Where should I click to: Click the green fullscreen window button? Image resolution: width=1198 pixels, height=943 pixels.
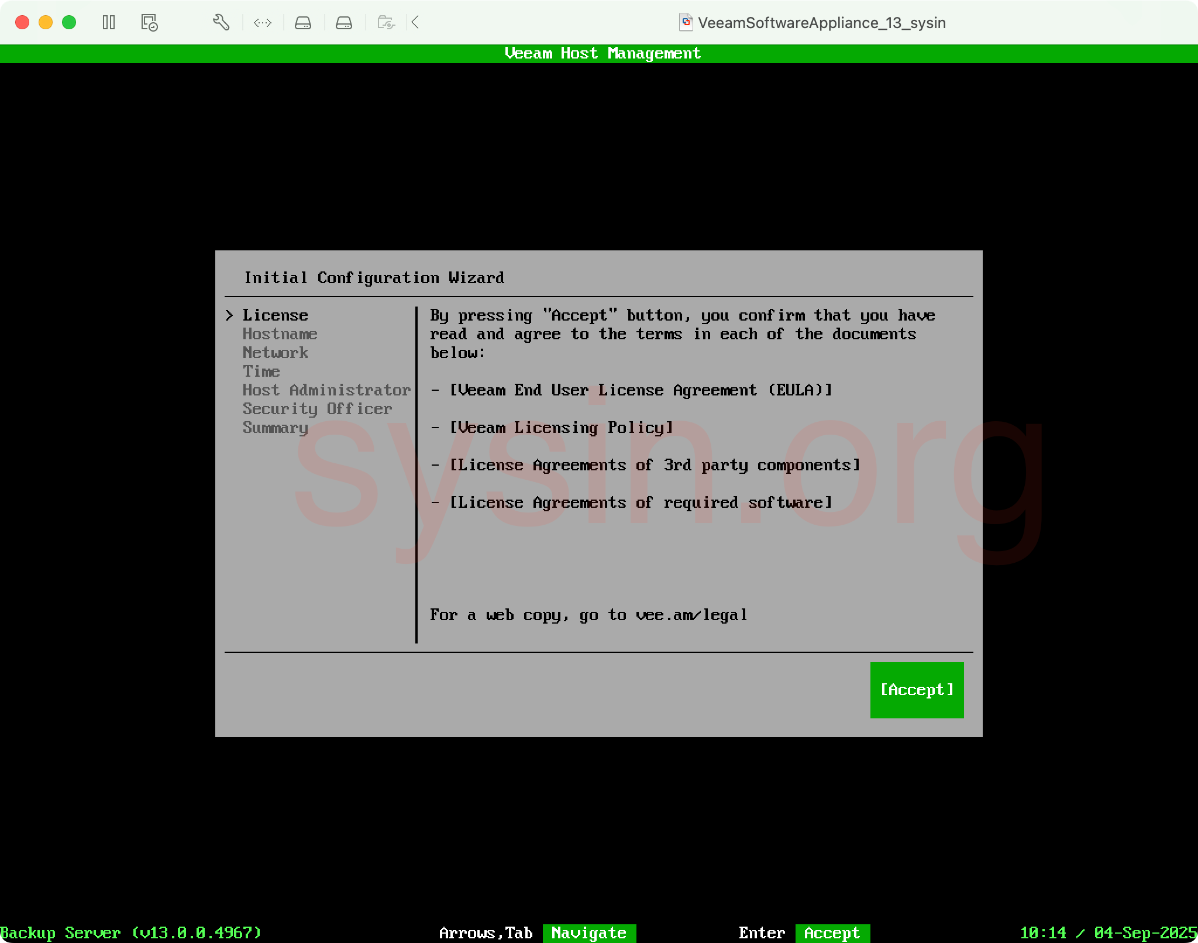(69, 23)
